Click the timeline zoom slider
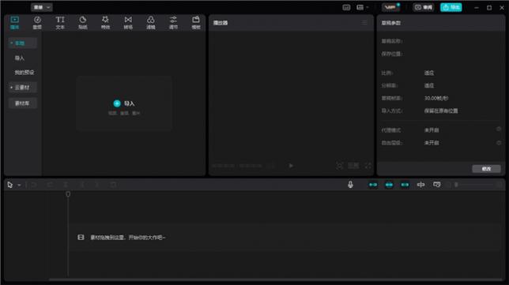 click(477, 185)
